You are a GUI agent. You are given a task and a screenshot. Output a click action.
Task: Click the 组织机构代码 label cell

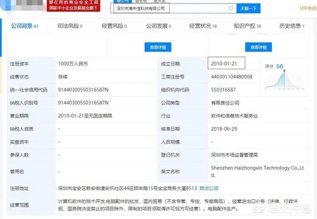(183, 90)
